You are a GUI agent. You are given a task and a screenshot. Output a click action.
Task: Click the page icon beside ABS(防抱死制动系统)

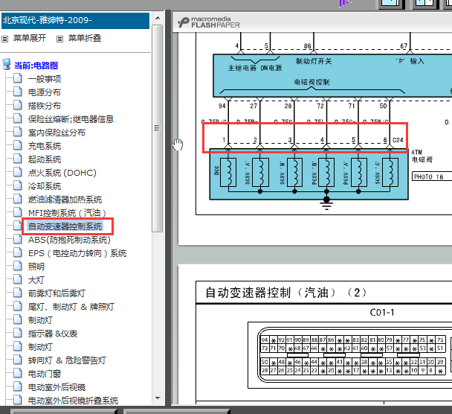(18, 239)
